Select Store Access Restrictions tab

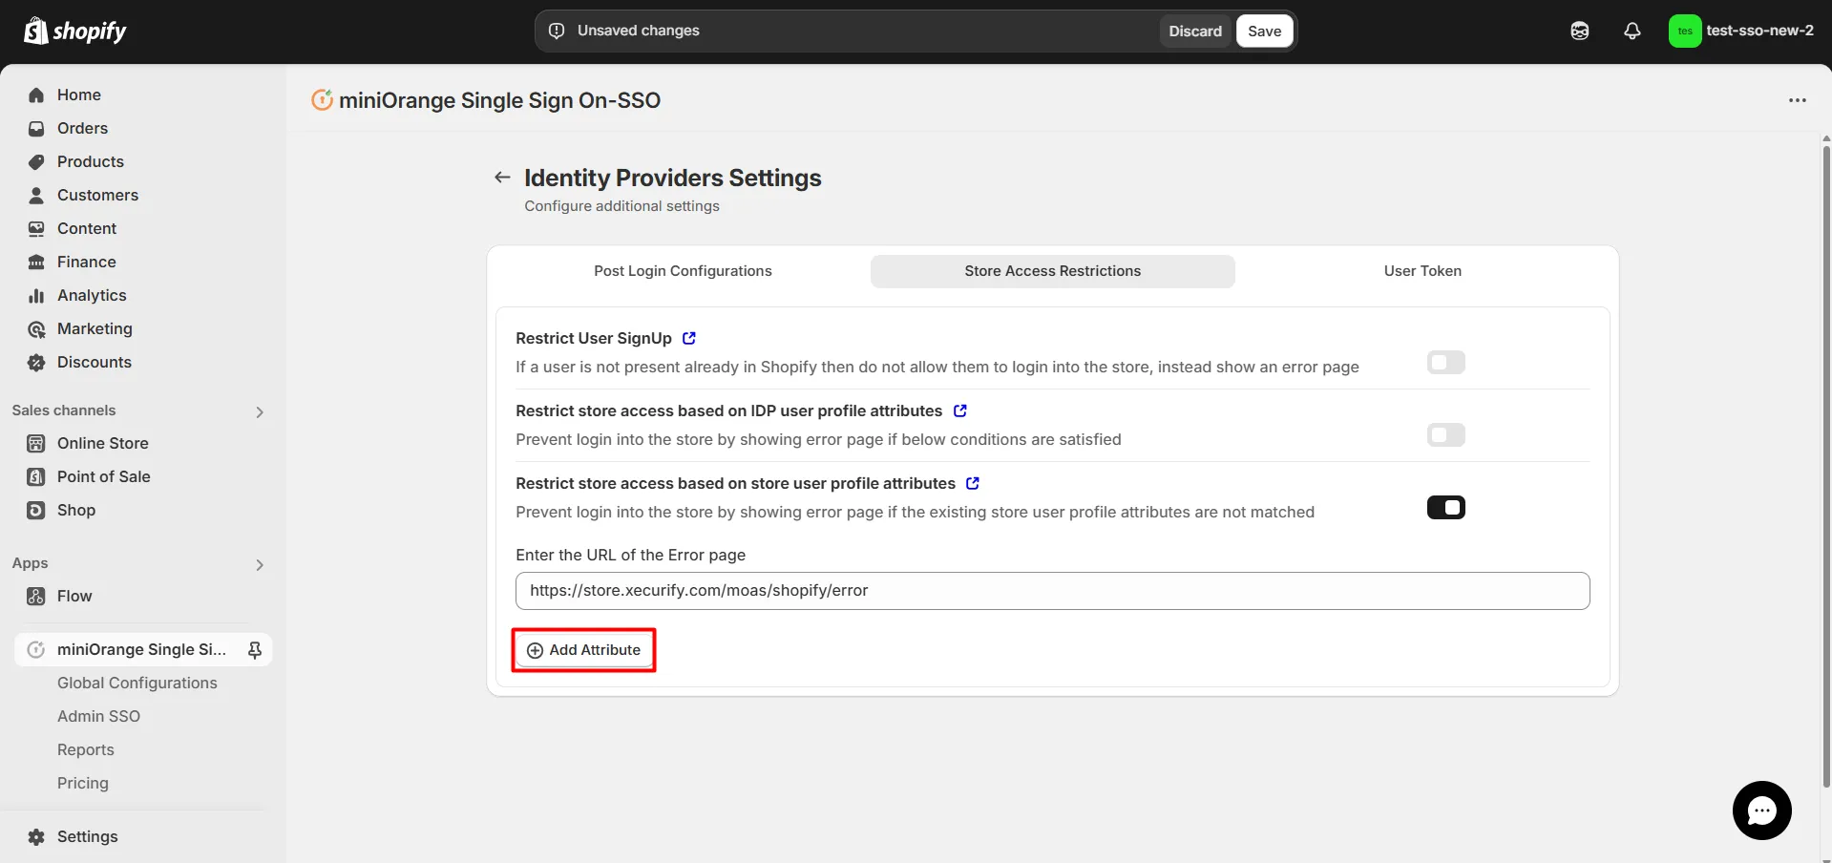[x=1052, y=271]
